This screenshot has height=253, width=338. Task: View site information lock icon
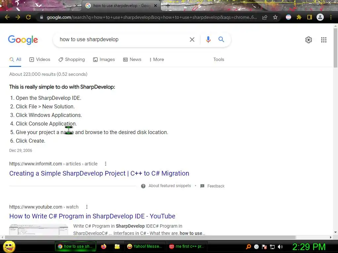coord(41,17)
